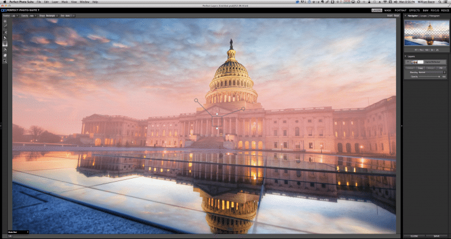
Task: Click the CLOSE button at bottom right
Action: [x=414, y=236]
